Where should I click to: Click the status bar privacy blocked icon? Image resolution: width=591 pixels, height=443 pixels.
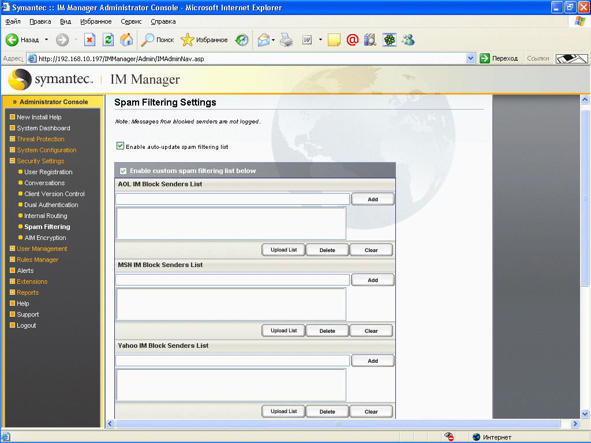click(448, 437)
